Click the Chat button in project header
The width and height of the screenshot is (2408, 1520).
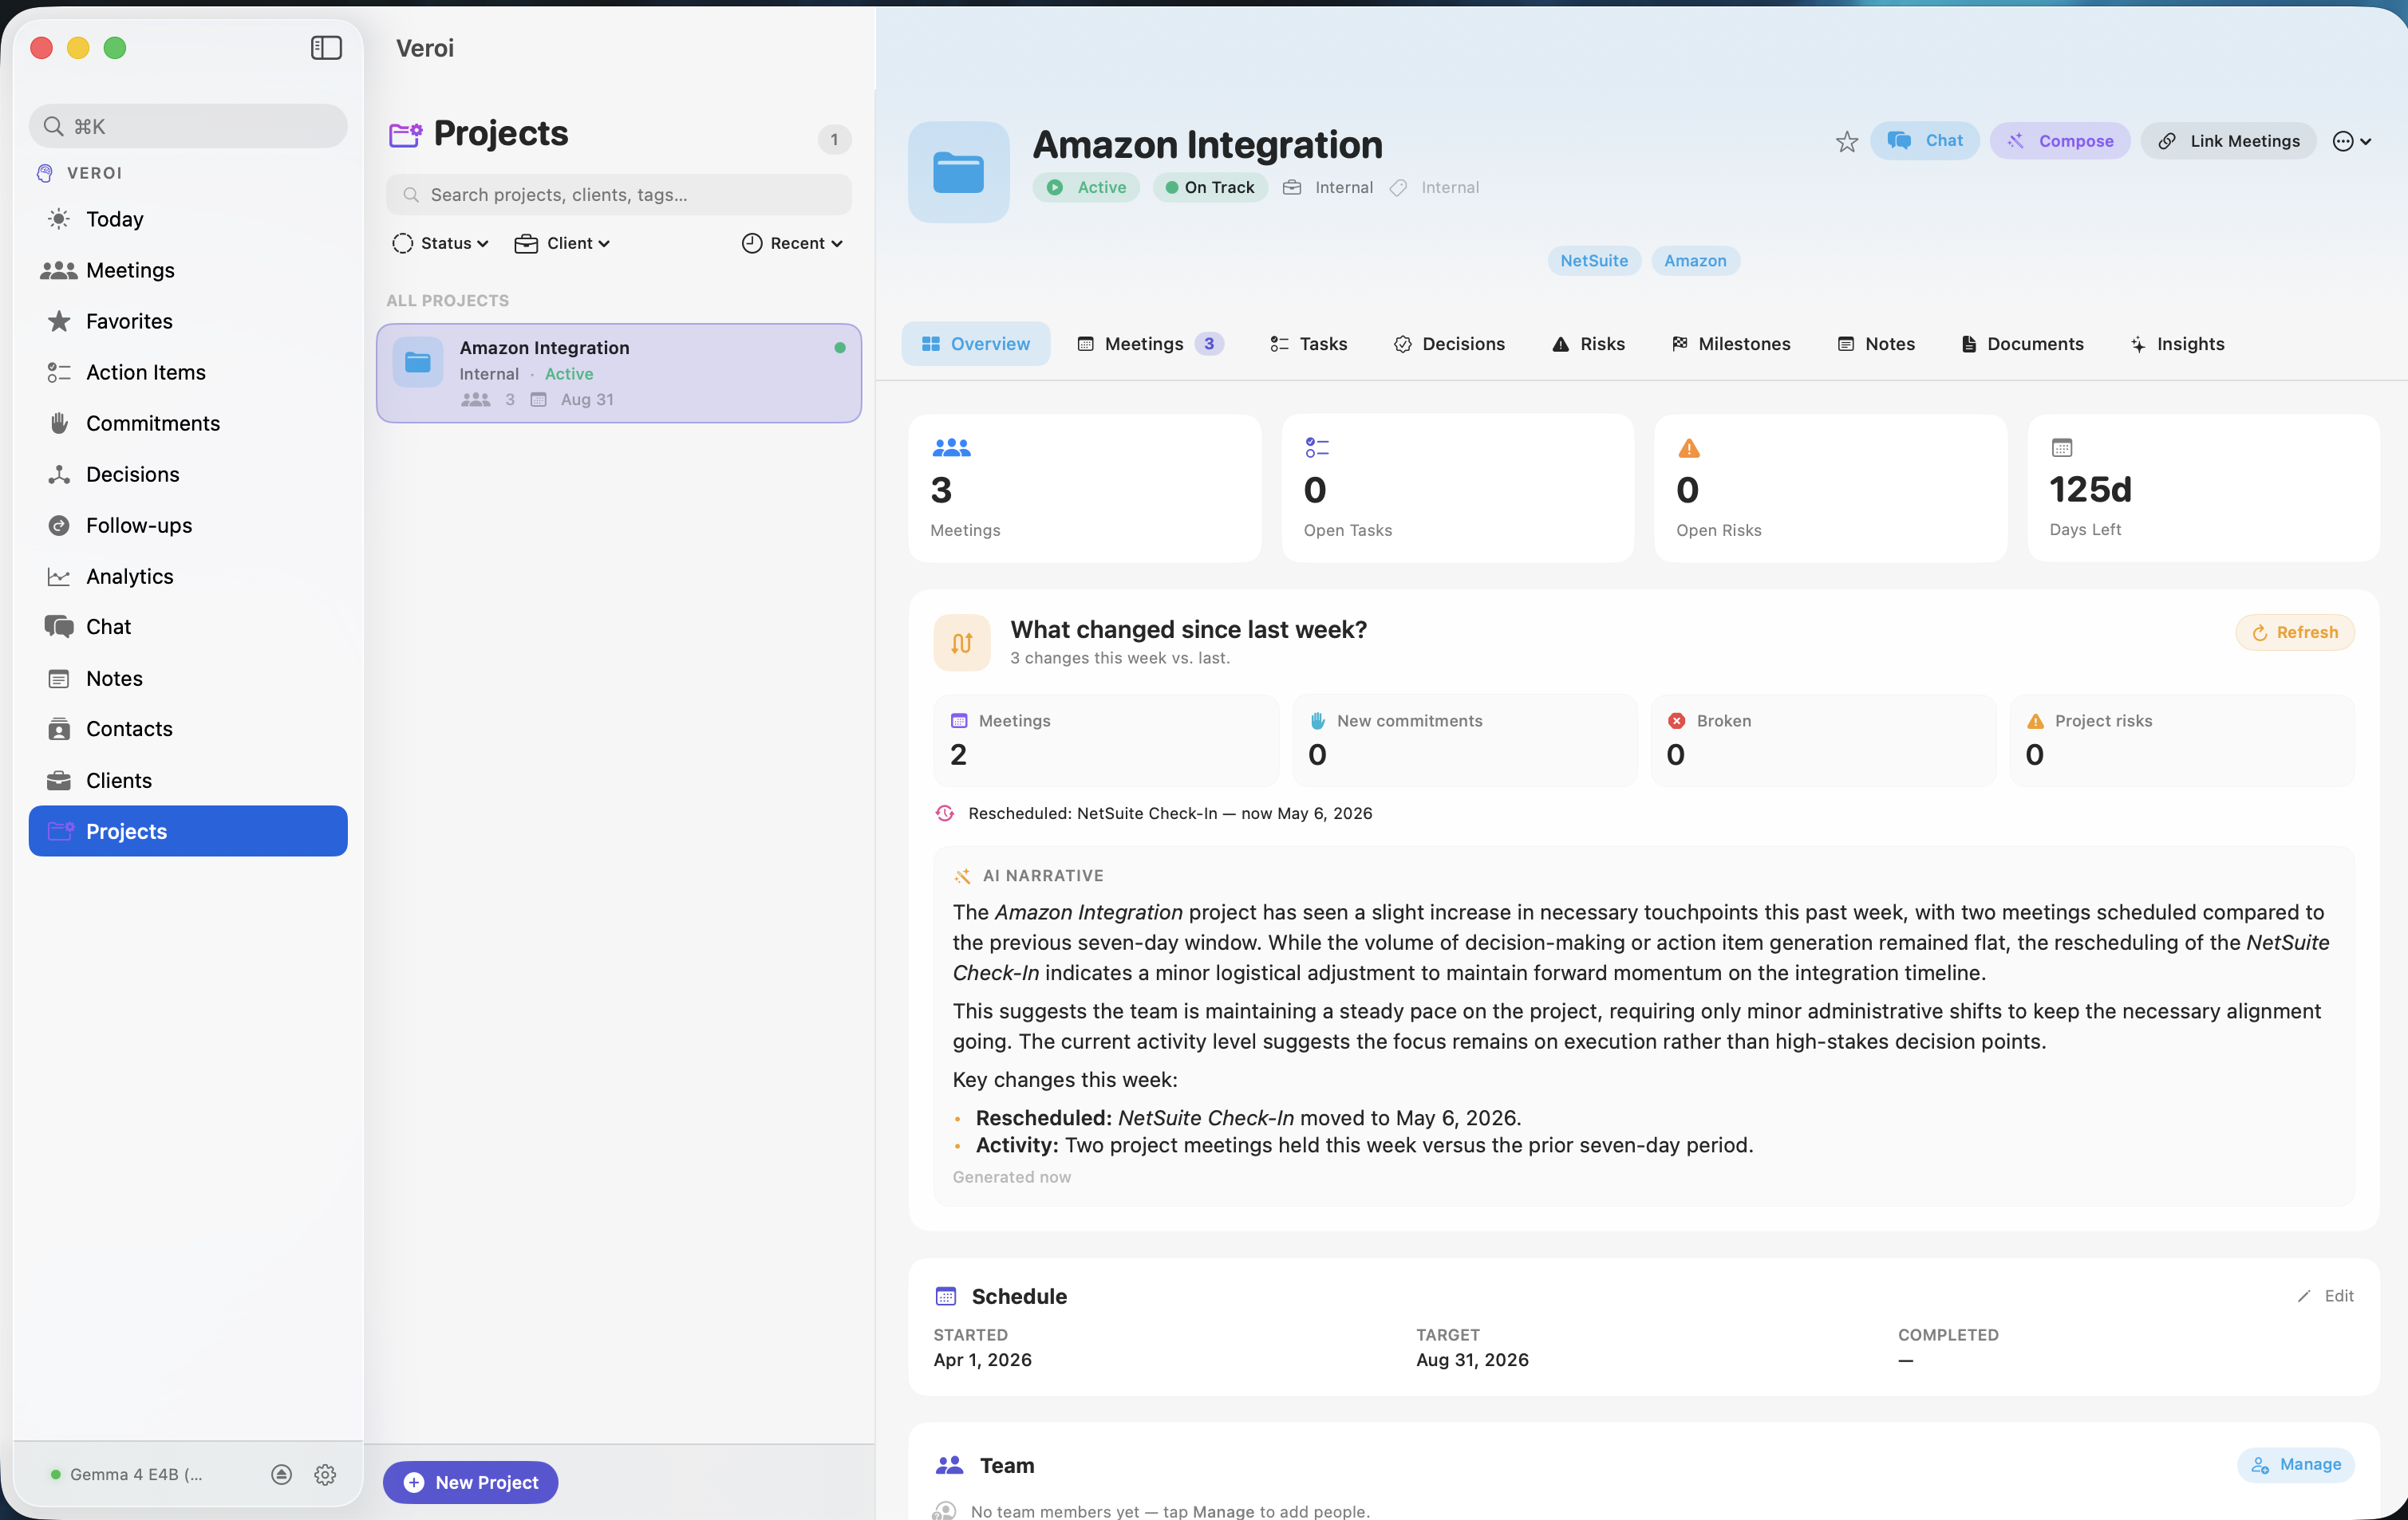pos(1924,141)
